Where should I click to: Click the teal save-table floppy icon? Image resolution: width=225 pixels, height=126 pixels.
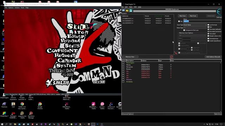tap(131, 10)
